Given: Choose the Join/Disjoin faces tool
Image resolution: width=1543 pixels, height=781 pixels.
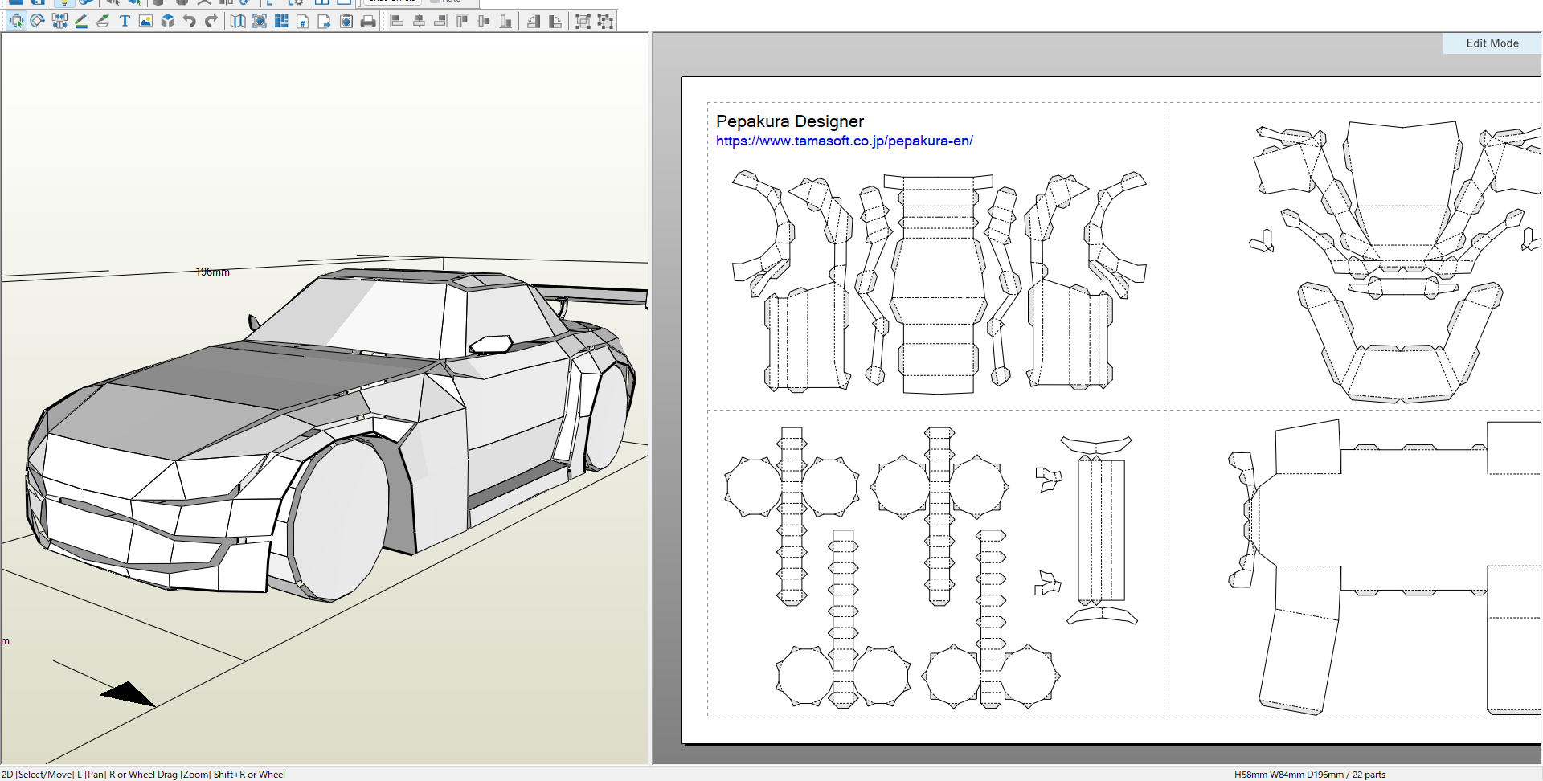Looking at the screenshot, I should pos(59,22).
